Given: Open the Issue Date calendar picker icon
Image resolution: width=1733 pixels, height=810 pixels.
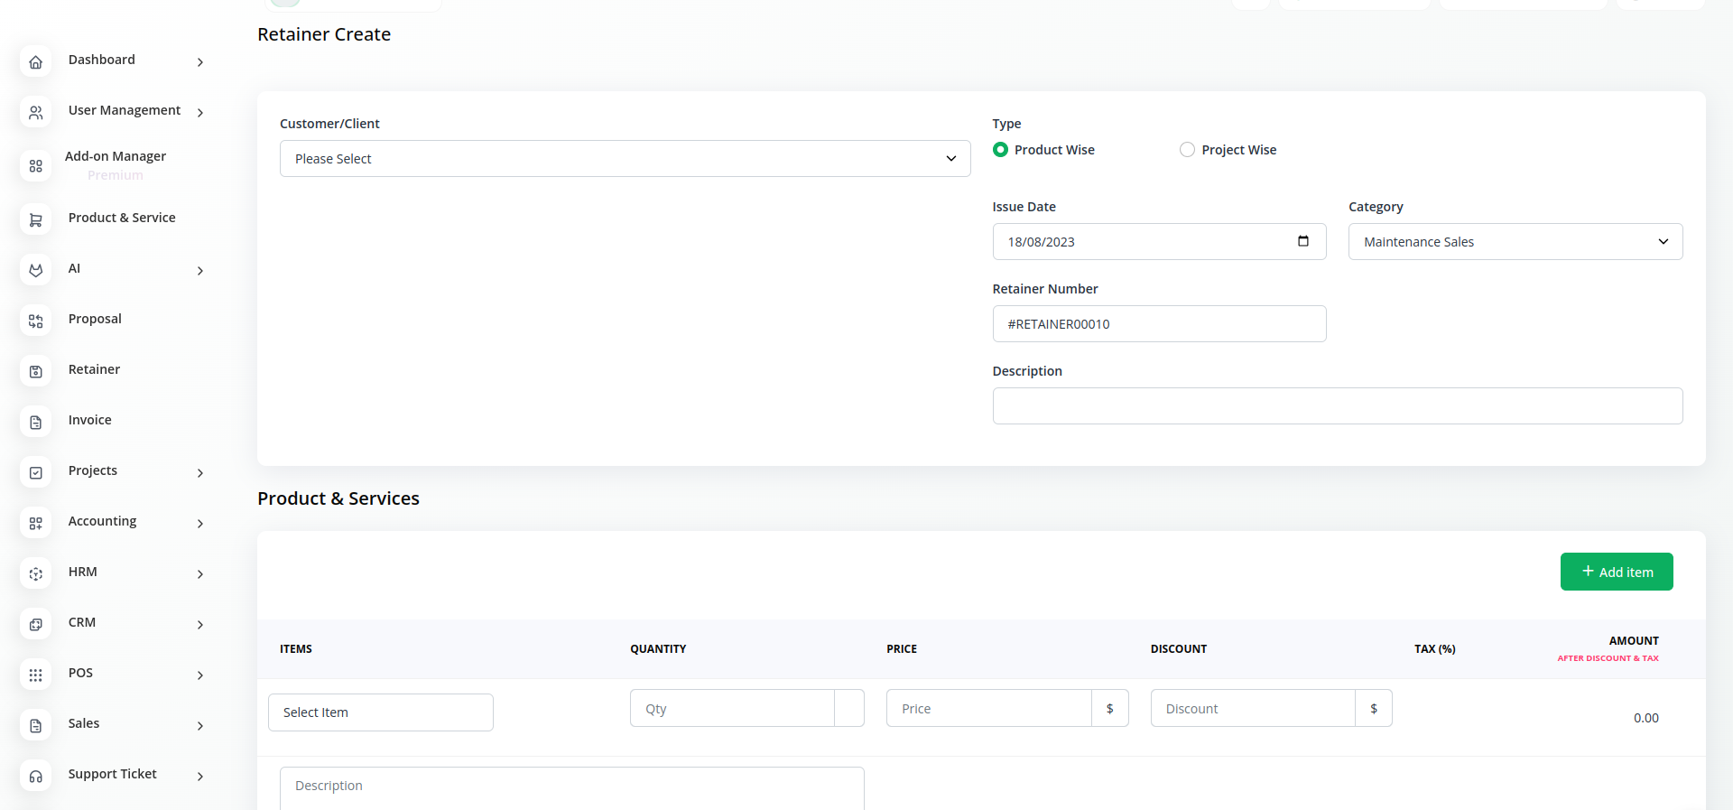Looking at the screenshot, I should [1302, 241].
